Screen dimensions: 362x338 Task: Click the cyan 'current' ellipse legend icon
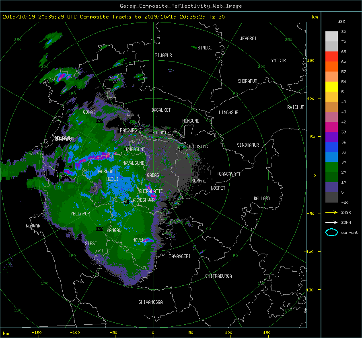click(331, 232)
